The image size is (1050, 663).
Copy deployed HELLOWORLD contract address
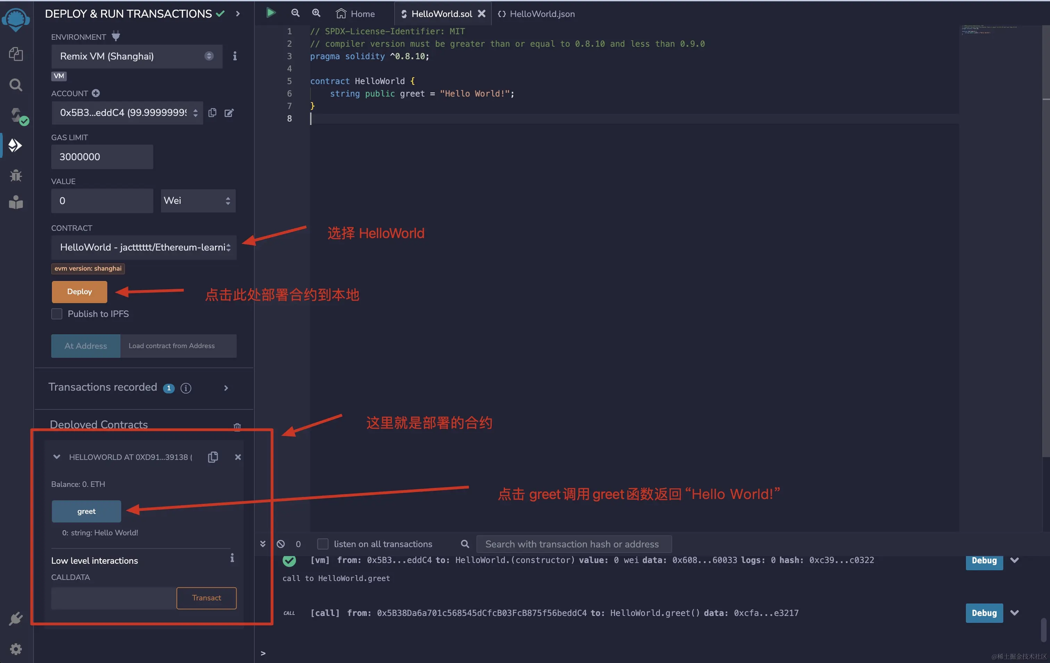tap(213, 457)
